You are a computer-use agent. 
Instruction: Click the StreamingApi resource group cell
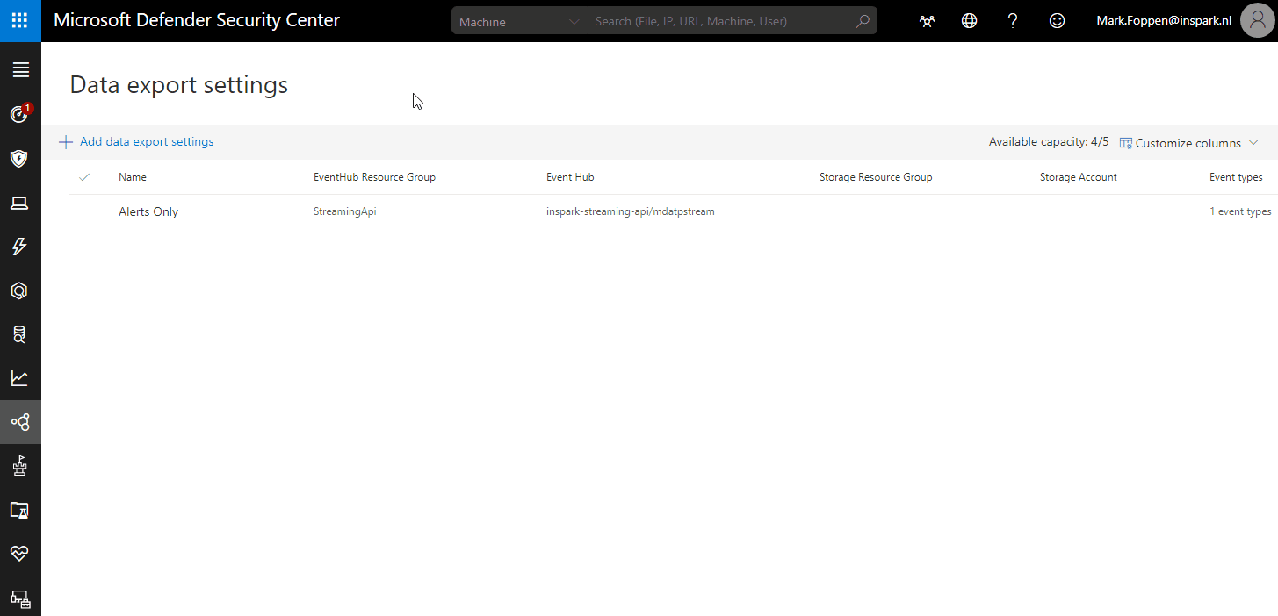[x=345, y=211]
